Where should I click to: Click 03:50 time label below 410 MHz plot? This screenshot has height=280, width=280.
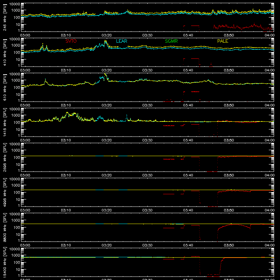point(229,70)
